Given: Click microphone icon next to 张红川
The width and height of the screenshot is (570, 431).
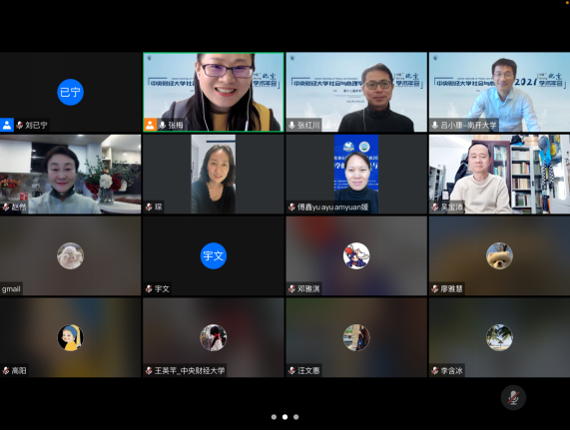Looking at the screenshot, I should (291, 125).
